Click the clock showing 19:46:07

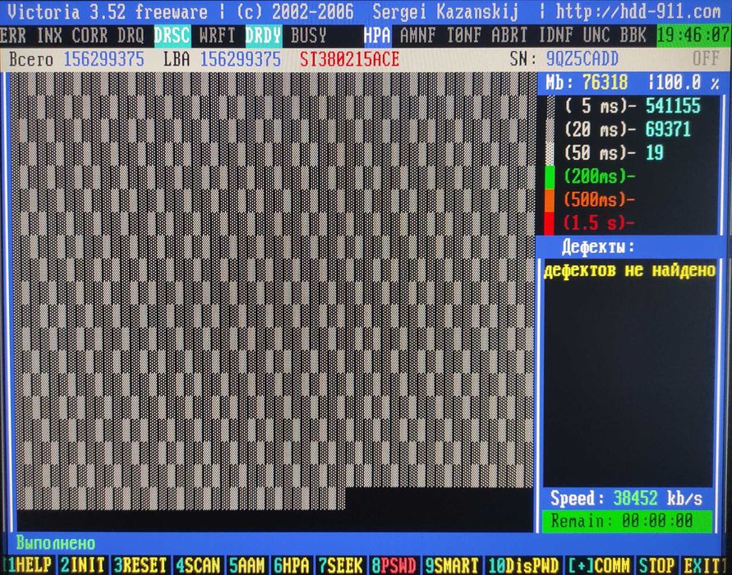coord(693,35)
